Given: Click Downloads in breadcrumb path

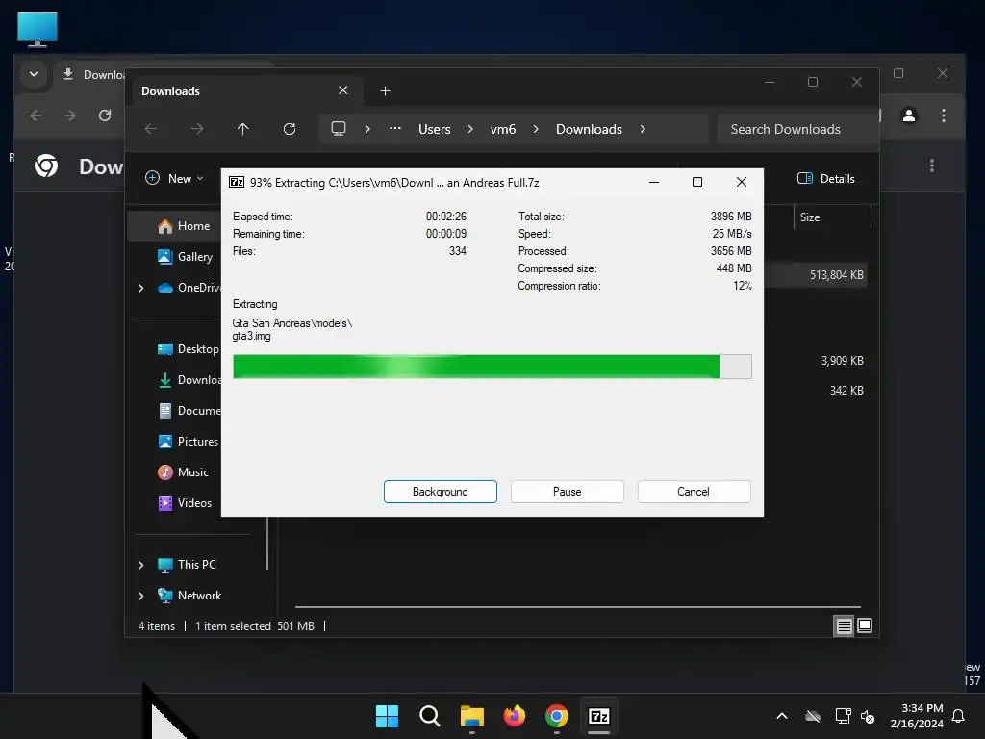Looking at the screenshot, I should [x=590, y=129].
